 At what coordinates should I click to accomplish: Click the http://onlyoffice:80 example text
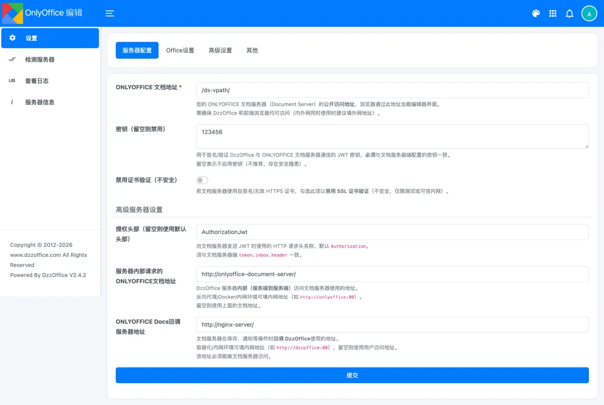click(327, 297)
